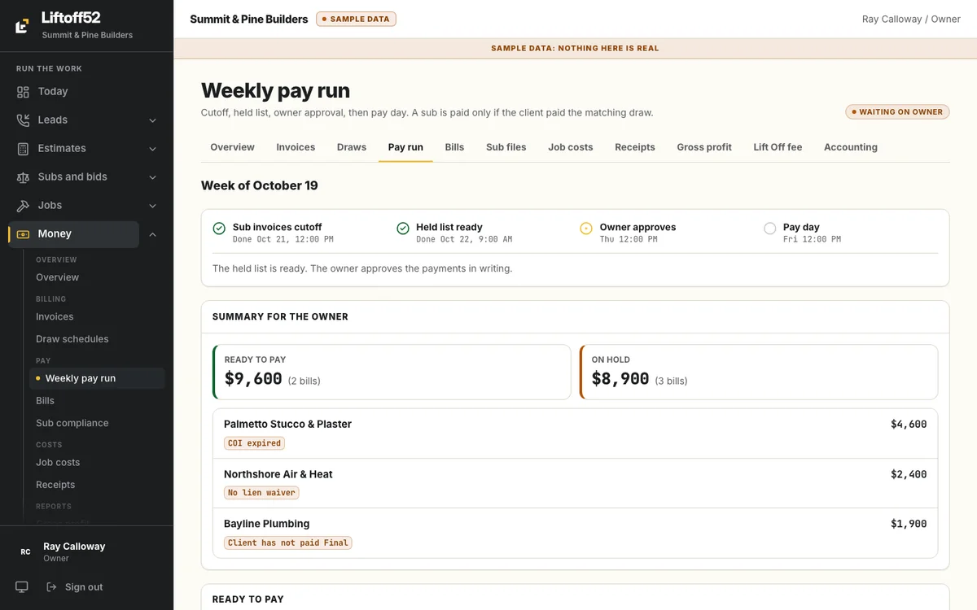977x610 pixels.
Task: Click the Estimates calculator icon
Action: coord(23,149)
